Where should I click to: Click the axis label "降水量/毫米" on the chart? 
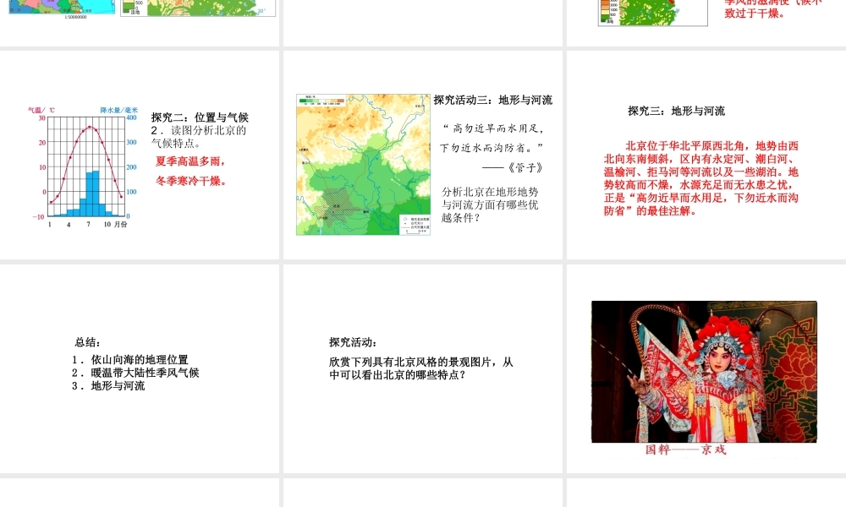tap(119, 110)
